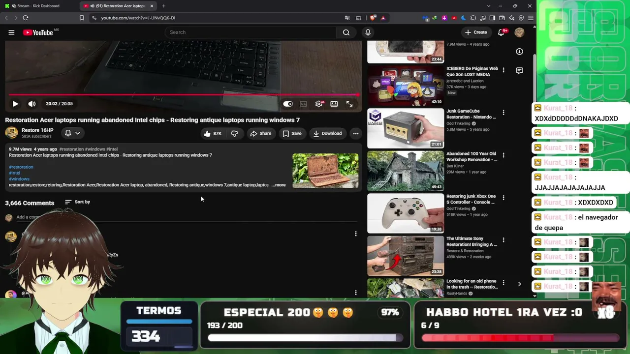Viewport: 630px width, 354px height.
Task: Open YouTube notifications bell
Action: [x=501, y=32]
